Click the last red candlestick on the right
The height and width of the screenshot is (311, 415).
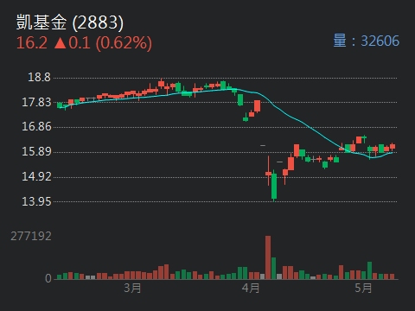point(393,146)
